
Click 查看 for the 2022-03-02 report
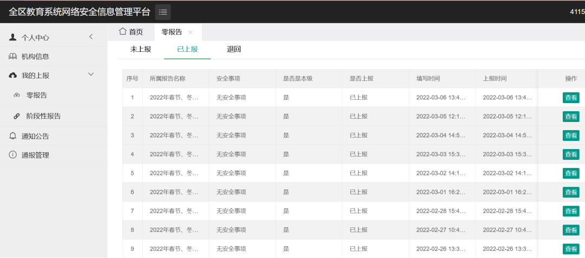tap(571, 173)
